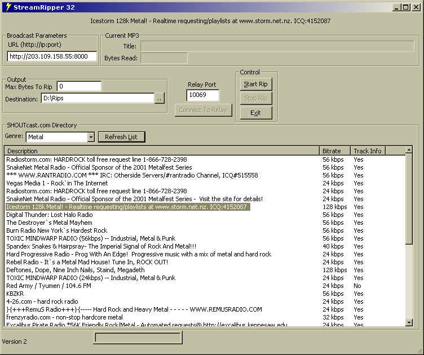Click the Max Bytes To Rip field
Image resolution: width=424 pixels, height=355 pixels.
pos(79,86)
